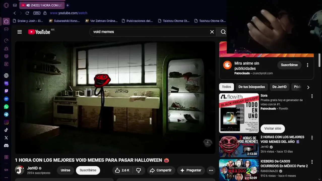Open X (Twitter) in the sidebar
The width and height of the screenshot is (322, 181).
point(6,138)
